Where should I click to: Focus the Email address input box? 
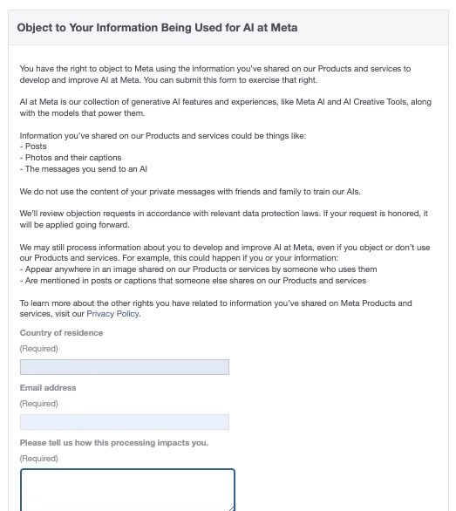[x=125, y=422]
